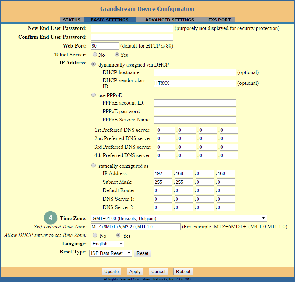This screenshot has width=295, height=282.
Task: Click the green step 4 marker
Action: pos(50,218)
